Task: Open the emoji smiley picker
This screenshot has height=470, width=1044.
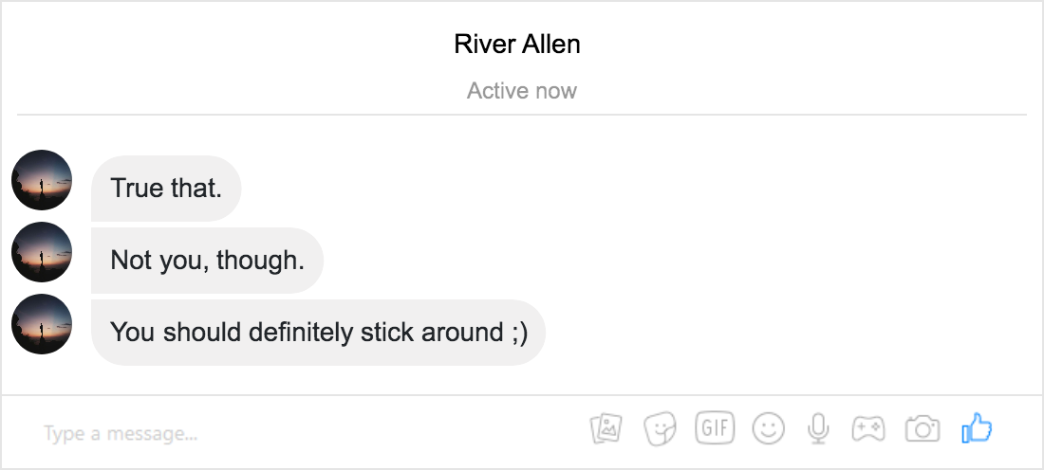Action: point(769,428)
